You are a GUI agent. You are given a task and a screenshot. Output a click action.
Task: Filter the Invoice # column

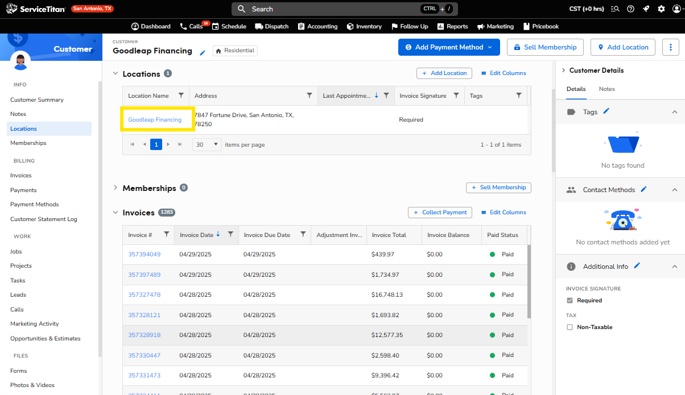point(166,234)
